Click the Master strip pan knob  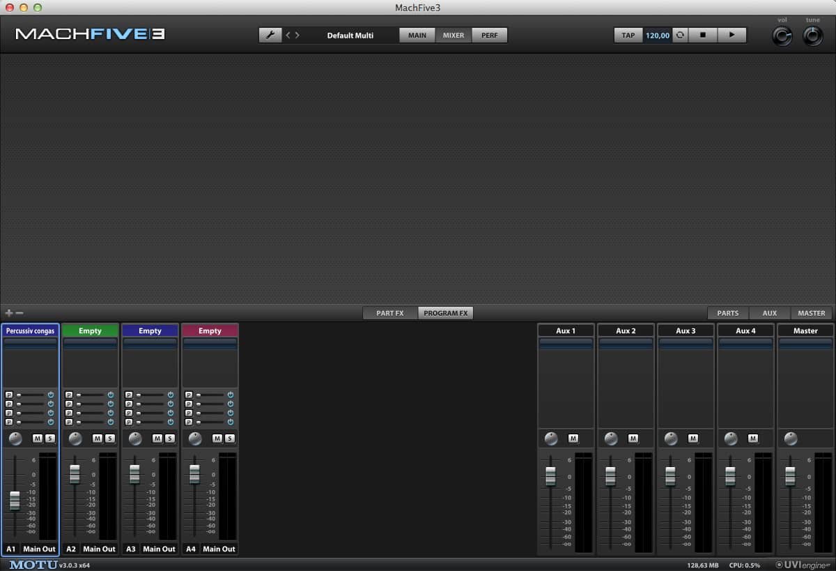[x=791, y=439]
